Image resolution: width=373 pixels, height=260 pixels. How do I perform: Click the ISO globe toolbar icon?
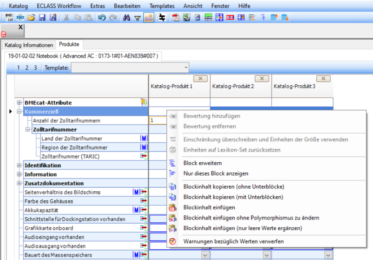[x=20, y=18]
